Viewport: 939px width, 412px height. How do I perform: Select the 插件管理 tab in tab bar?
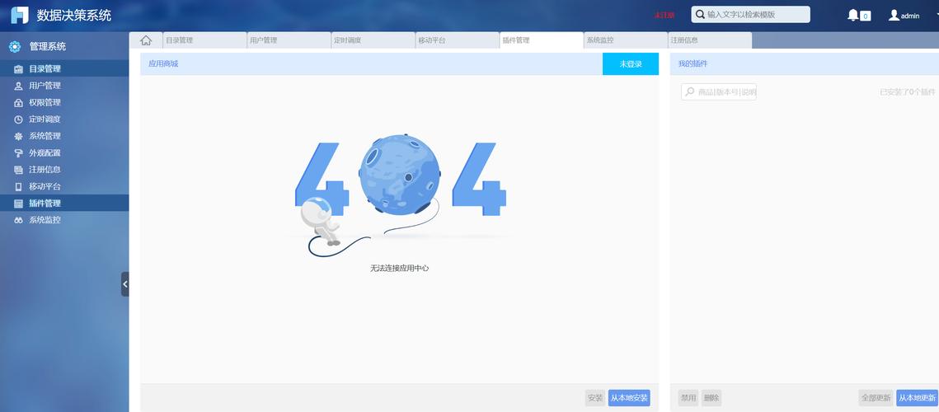pyautogui.click(x=542, y=40)
